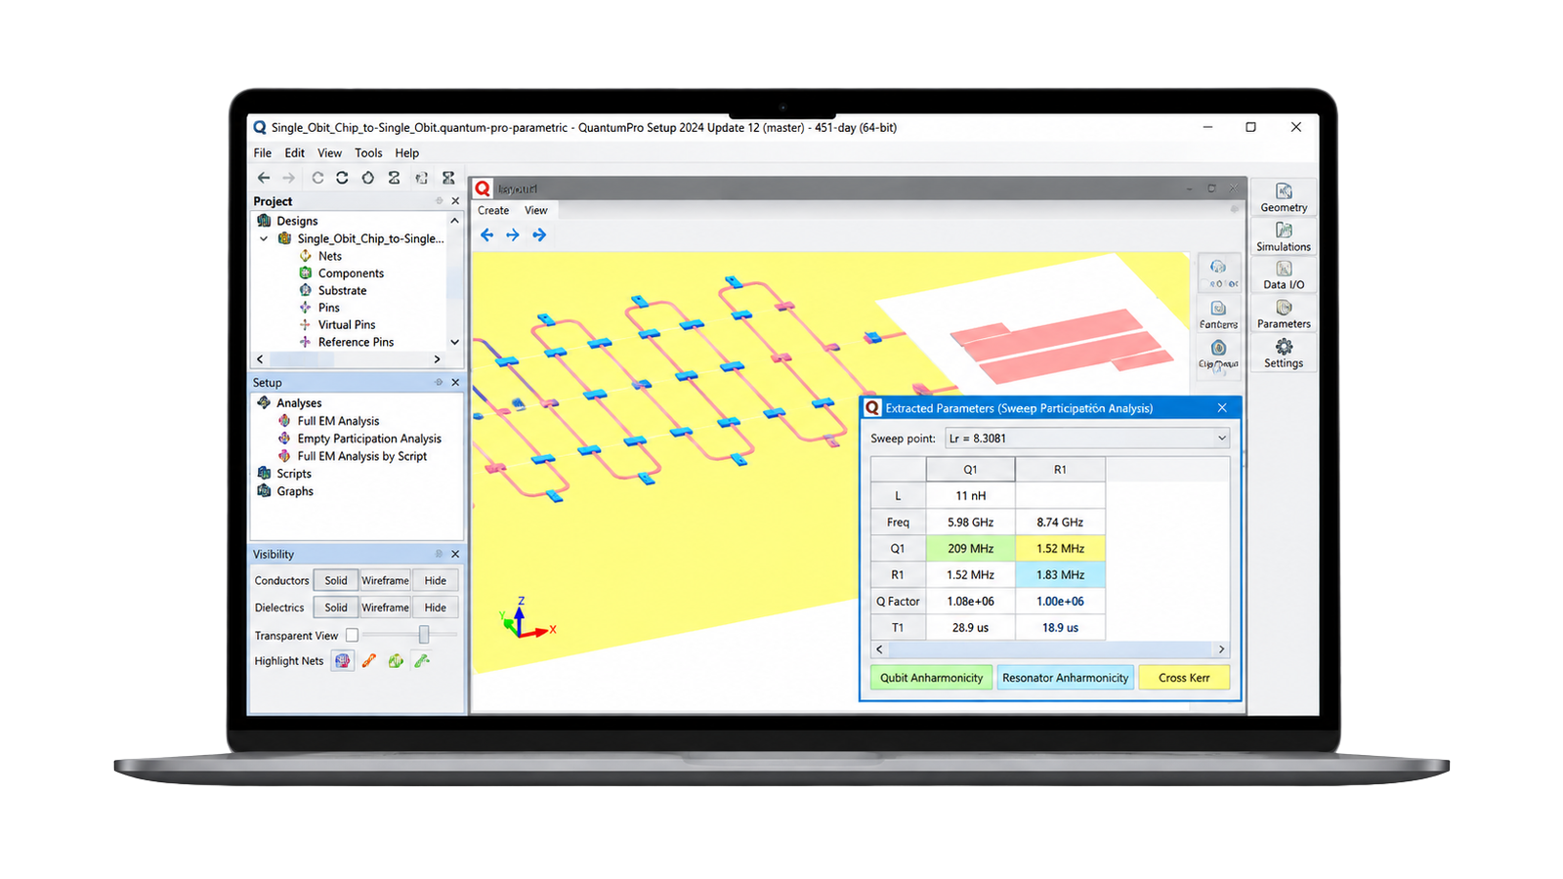
Task: Click the Cross Kerr button
Action: click(x=1184, y=678)
